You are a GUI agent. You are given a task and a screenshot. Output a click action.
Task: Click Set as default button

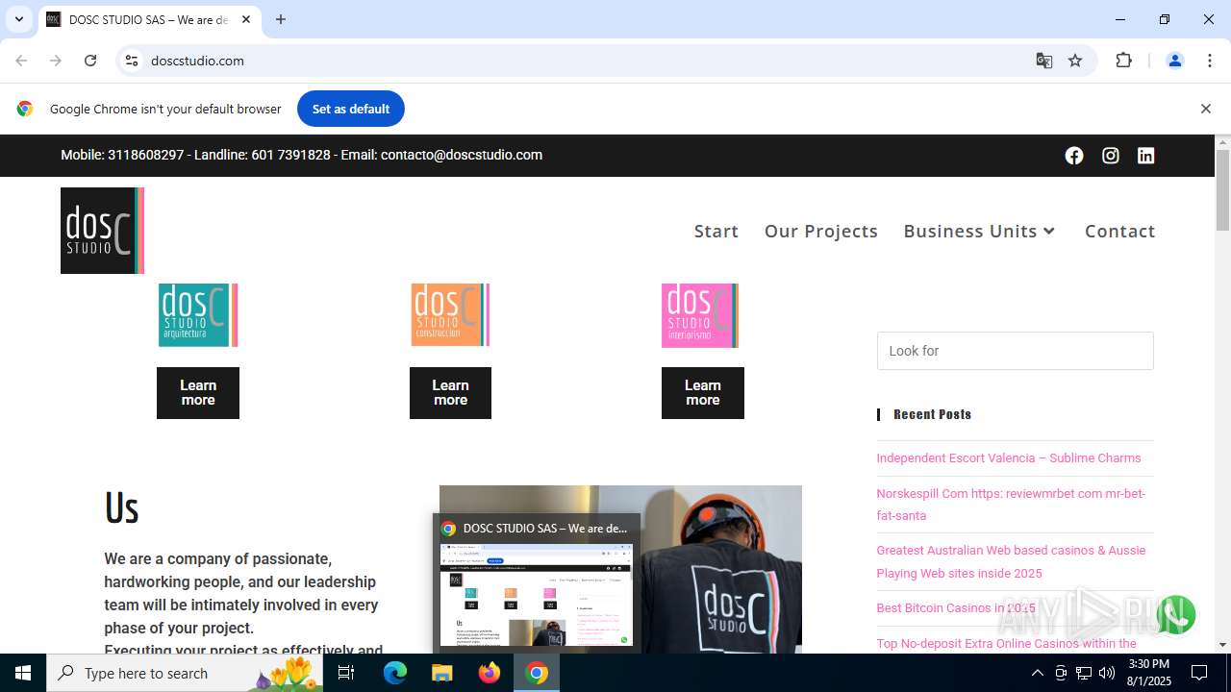pos(351,109)
